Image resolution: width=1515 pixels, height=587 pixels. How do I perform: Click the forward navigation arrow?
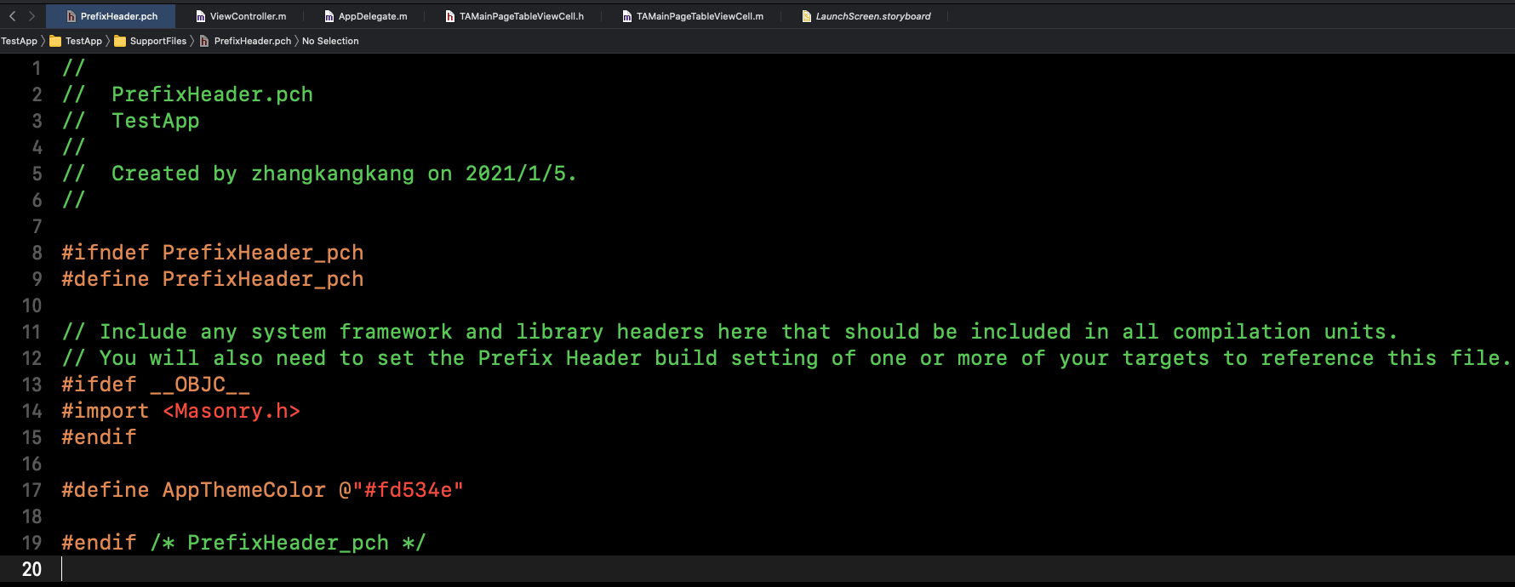(x=31, y=16)
